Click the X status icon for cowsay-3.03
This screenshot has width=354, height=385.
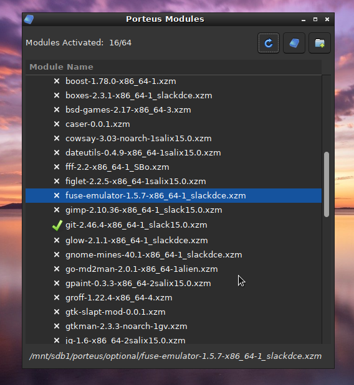(x=57, y=138)
